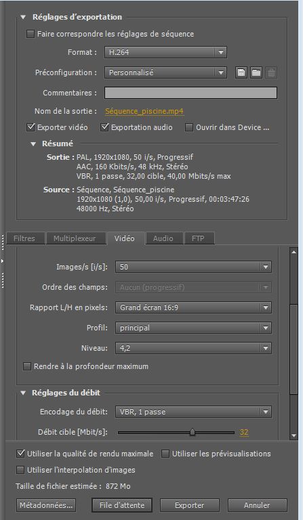
Task: Click the delete preset trash icon
Action: (271, 72)
